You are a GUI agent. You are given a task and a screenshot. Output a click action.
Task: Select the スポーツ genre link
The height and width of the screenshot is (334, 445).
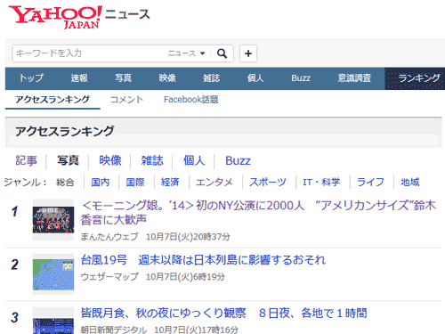(268, 182)
